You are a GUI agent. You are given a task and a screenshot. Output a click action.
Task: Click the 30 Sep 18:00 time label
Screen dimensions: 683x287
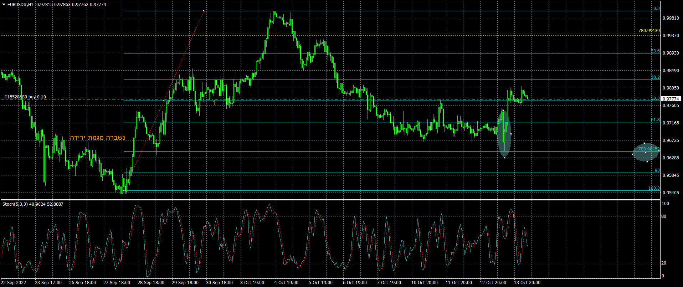219,283
